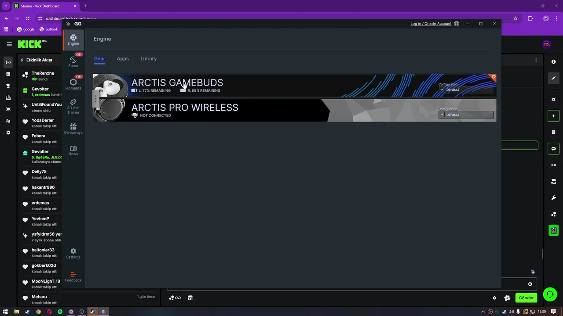Click the TheRenzhe activity entry

point(42,76)
